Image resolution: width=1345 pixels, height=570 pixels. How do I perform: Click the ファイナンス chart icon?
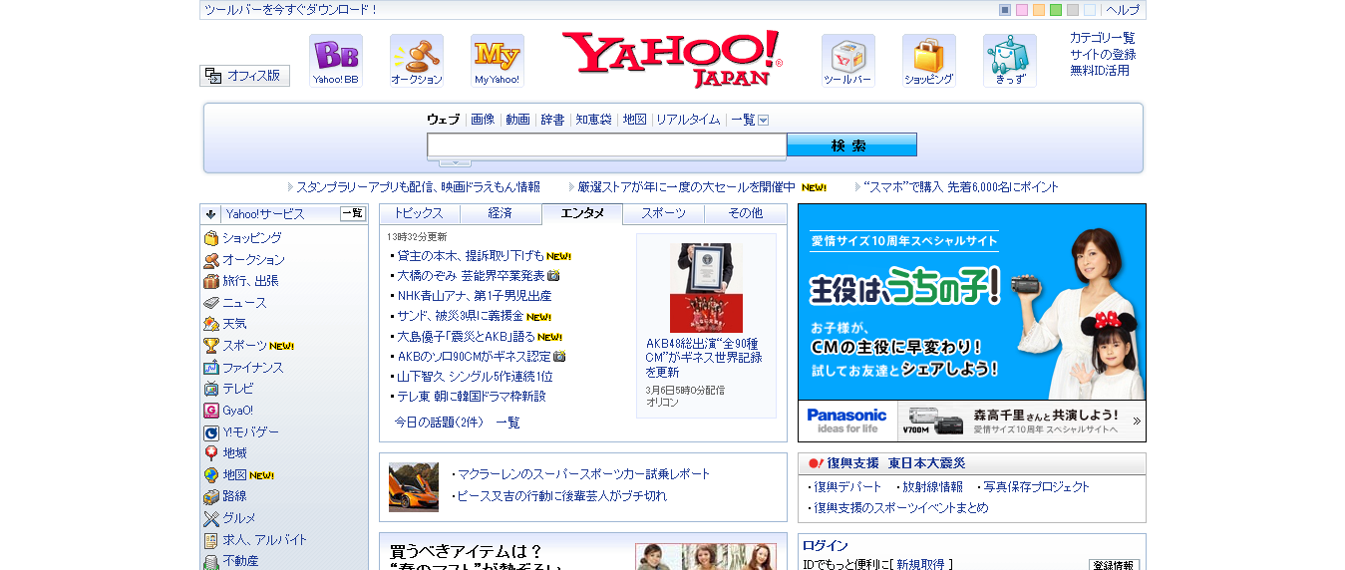[x=211, y=368]
